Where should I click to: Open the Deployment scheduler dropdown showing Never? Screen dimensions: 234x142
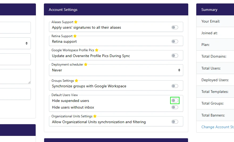[x=116, y=70]
